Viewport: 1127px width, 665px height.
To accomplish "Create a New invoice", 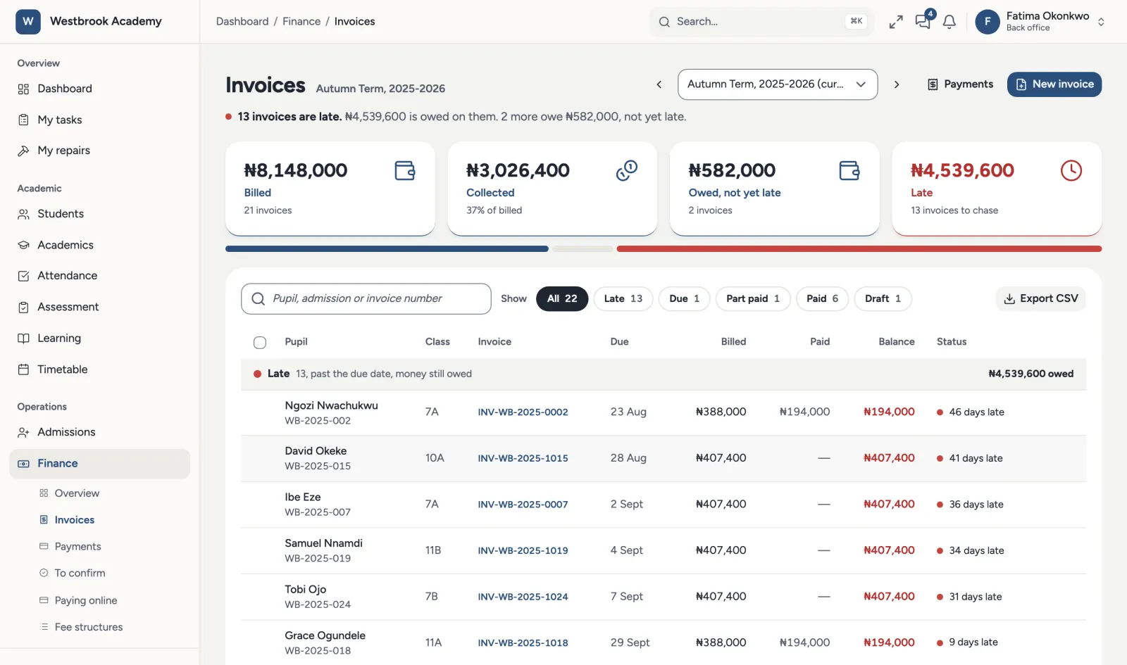I will coord(1054,84).
